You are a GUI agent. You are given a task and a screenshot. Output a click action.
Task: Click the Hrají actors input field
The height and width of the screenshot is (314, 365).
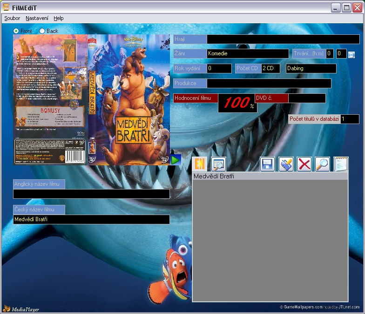coord(283,39)
